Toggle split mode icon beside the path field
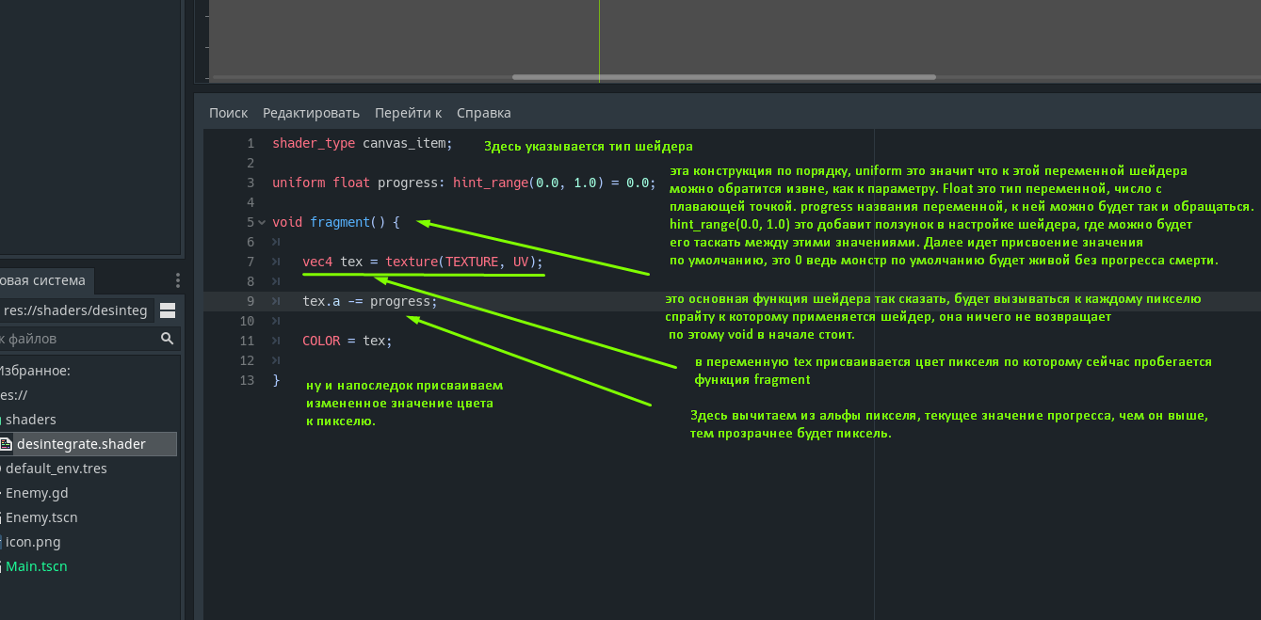 coord(168,310)
